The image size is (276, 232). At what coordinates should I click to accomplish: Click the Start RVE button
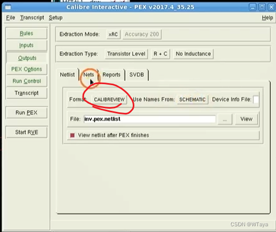coord(27,132)
